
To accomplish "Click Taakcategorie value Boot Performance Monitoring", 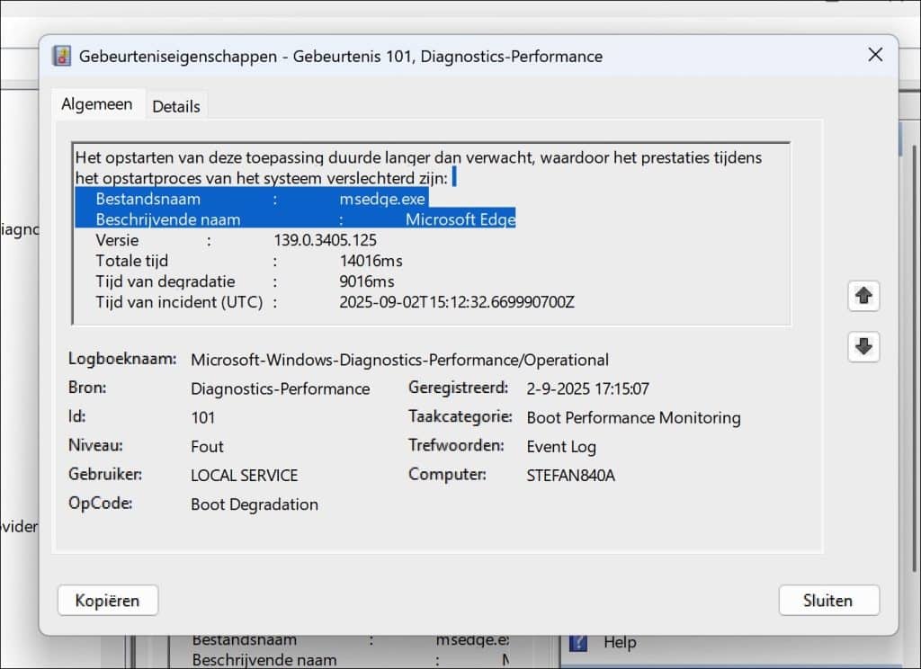I will click(633, 417).
